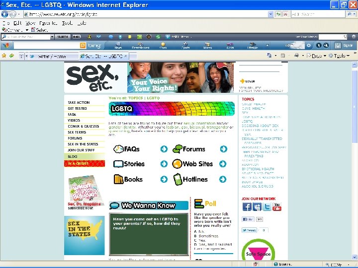Screen dimensions: 358x268
Task: Expand the address bar dropdown arrow
Action: tap(270, 14)
